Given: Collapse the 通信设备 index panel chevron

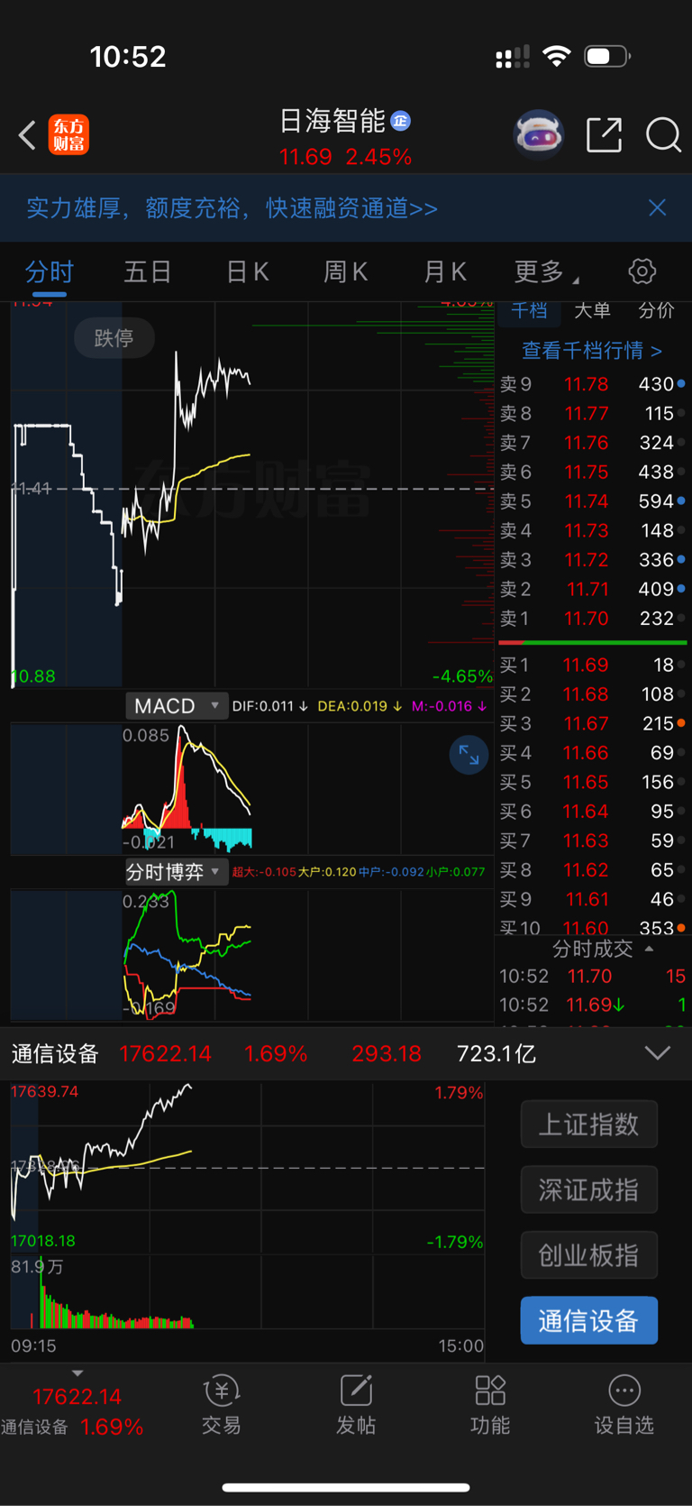Looking at the screenshot, I should tap(658, 1053).
